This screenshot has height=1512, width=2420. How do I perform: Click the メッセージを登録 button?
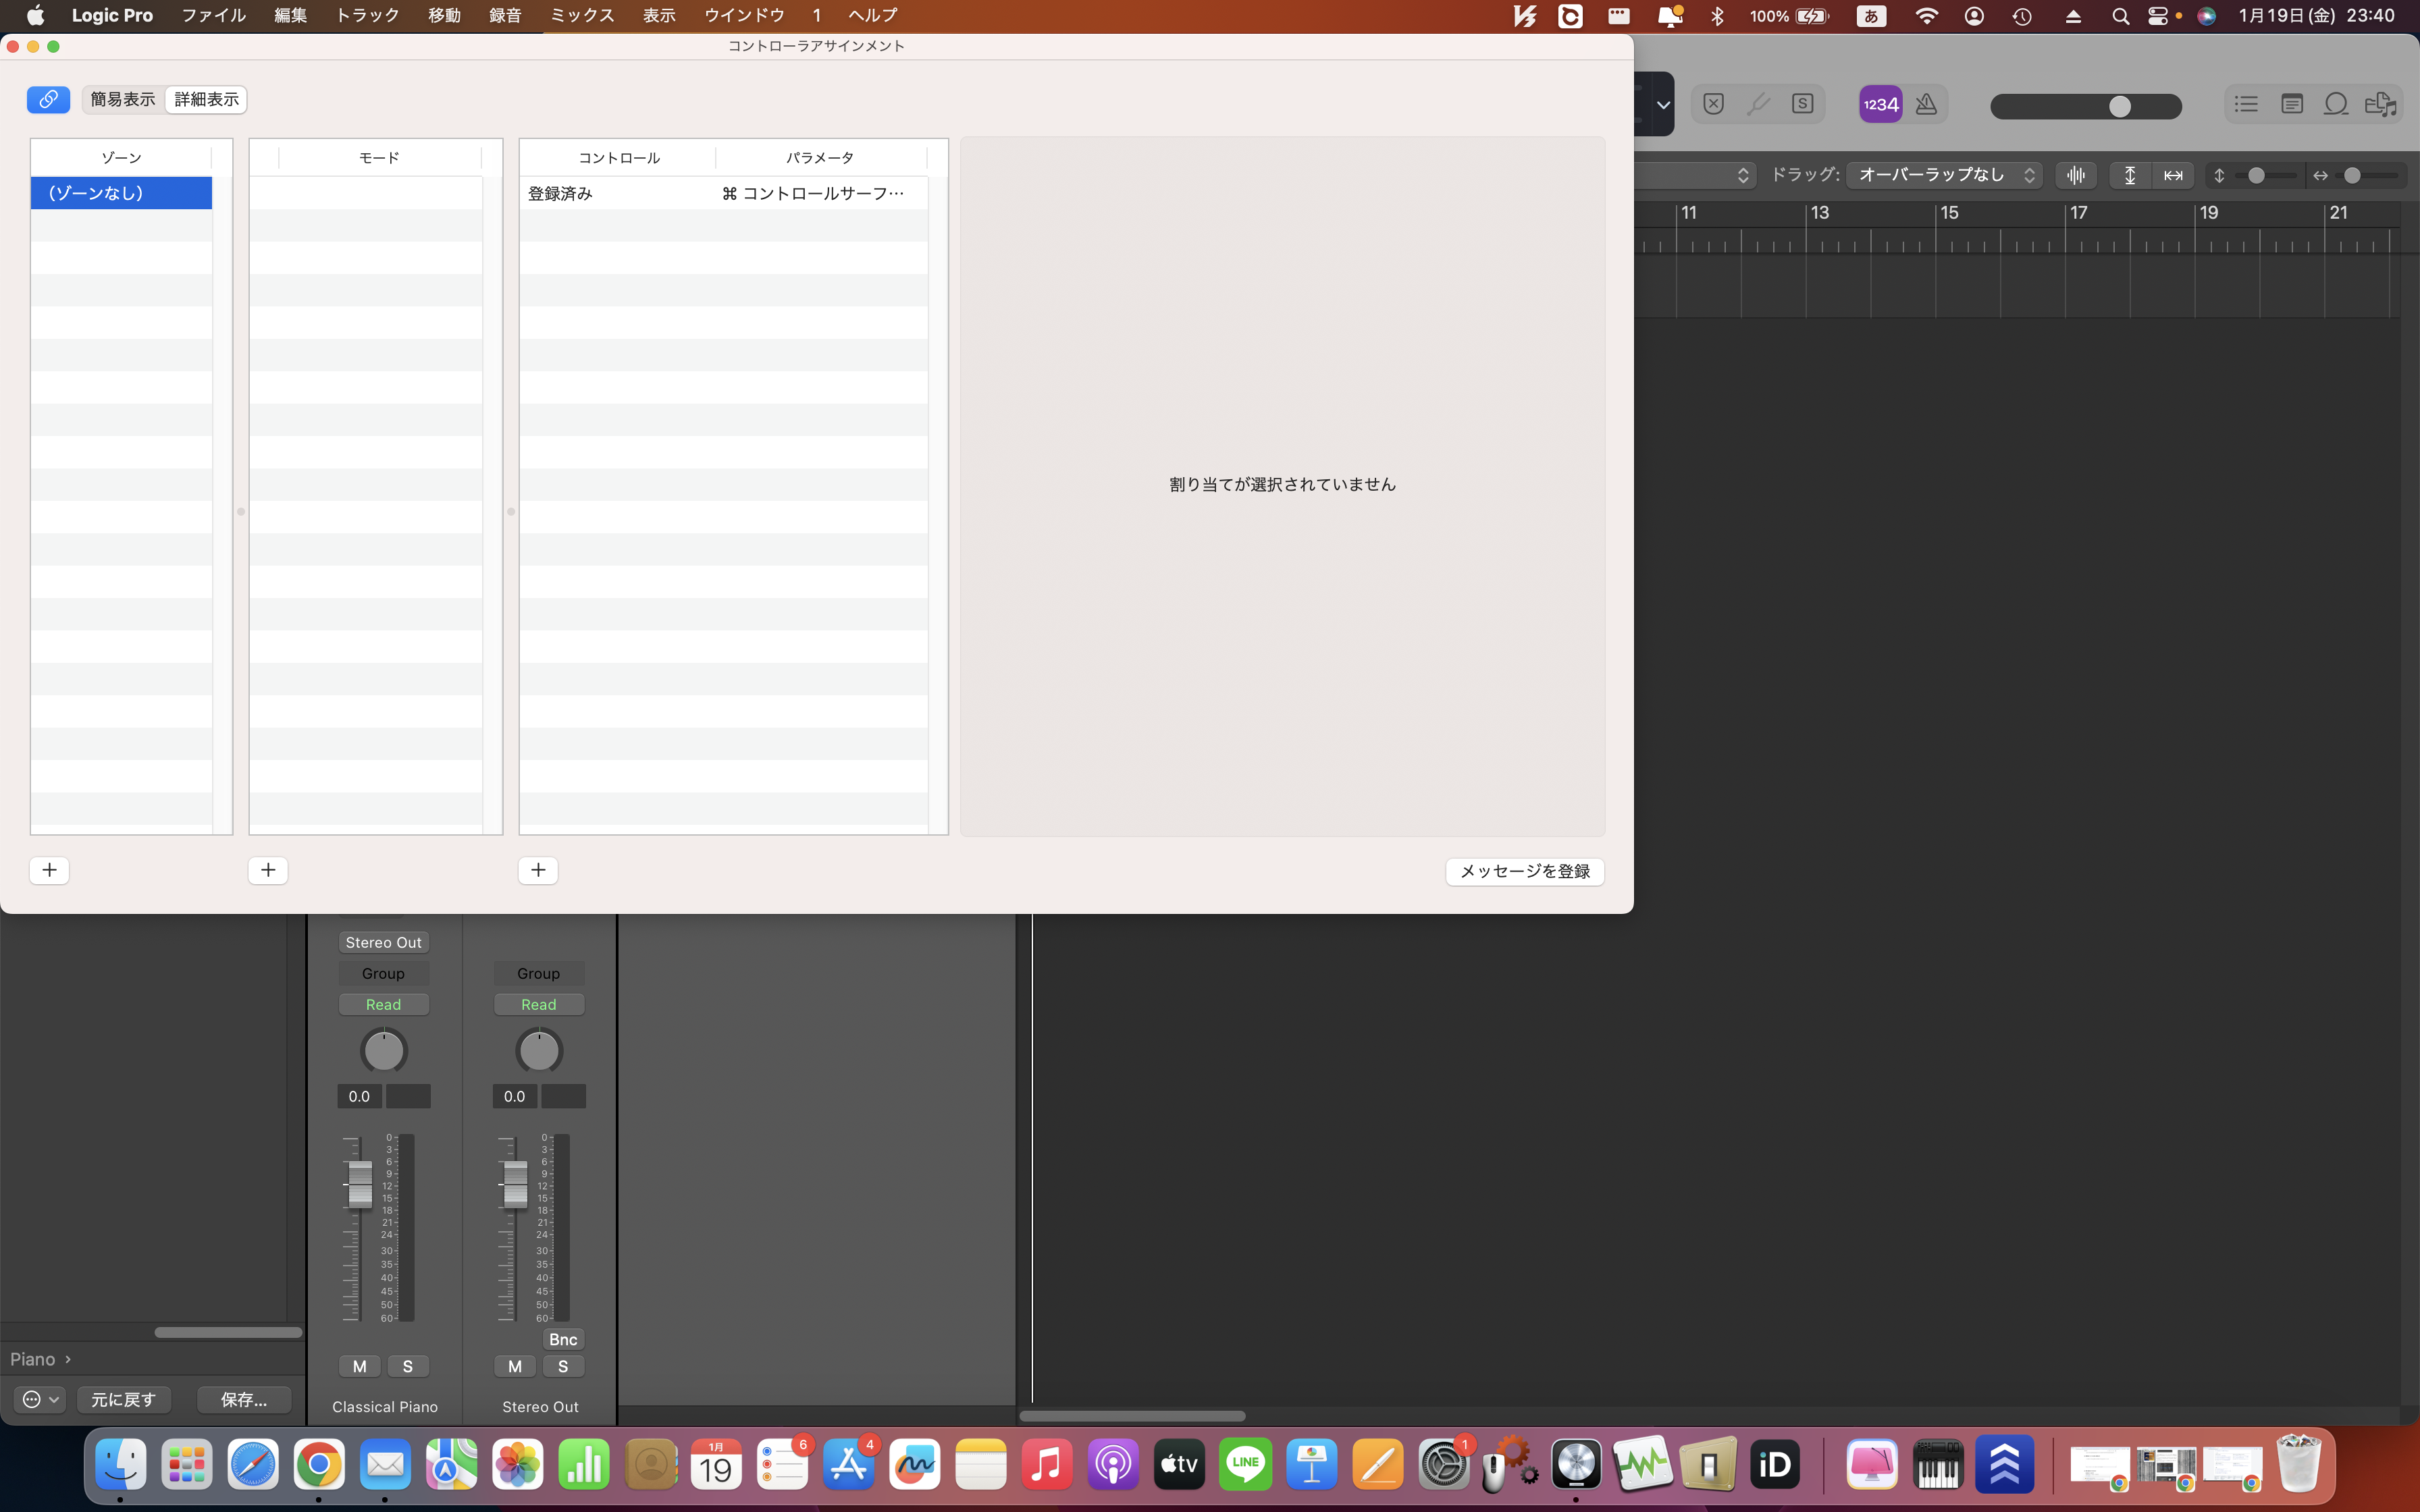1524,871
